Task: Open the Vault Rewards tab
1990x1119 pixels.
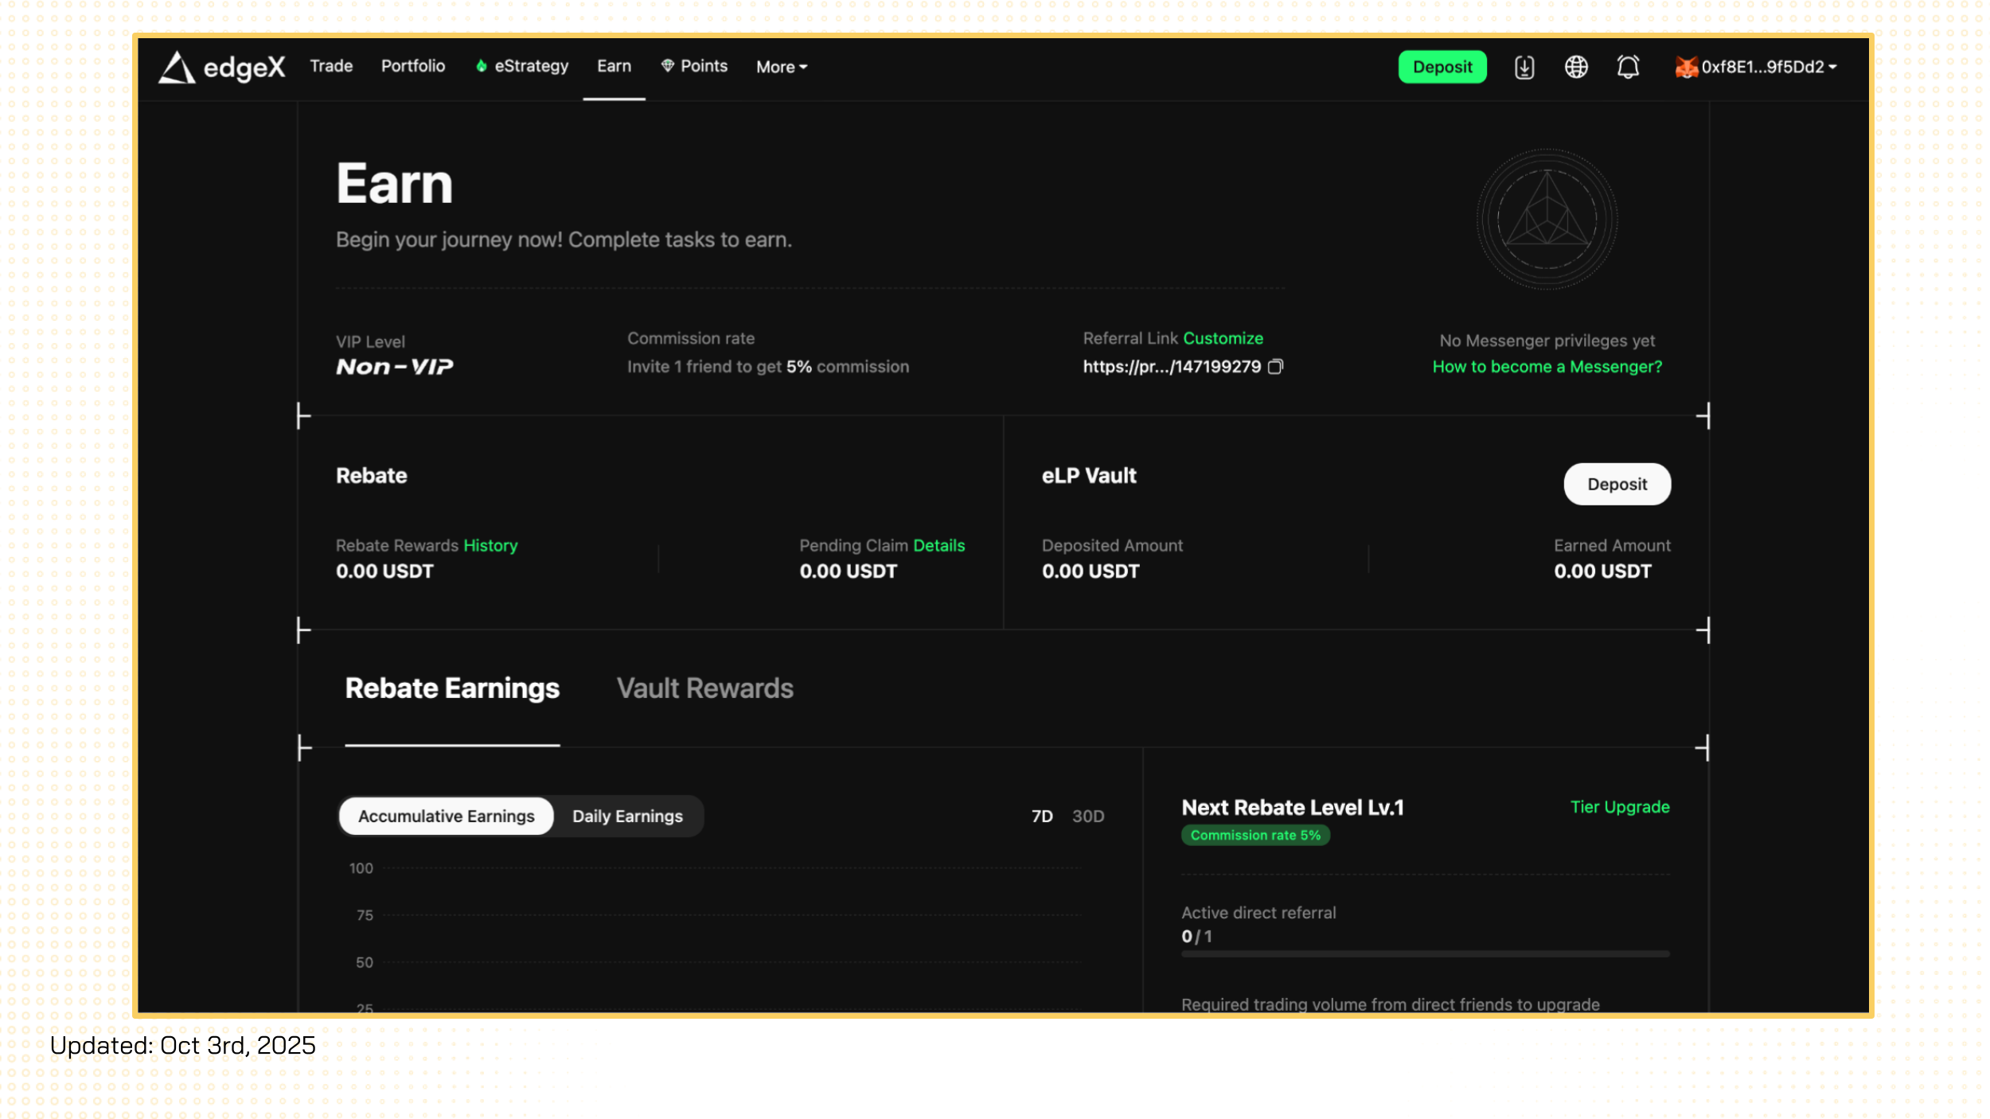Action: (x=704, y=688)
